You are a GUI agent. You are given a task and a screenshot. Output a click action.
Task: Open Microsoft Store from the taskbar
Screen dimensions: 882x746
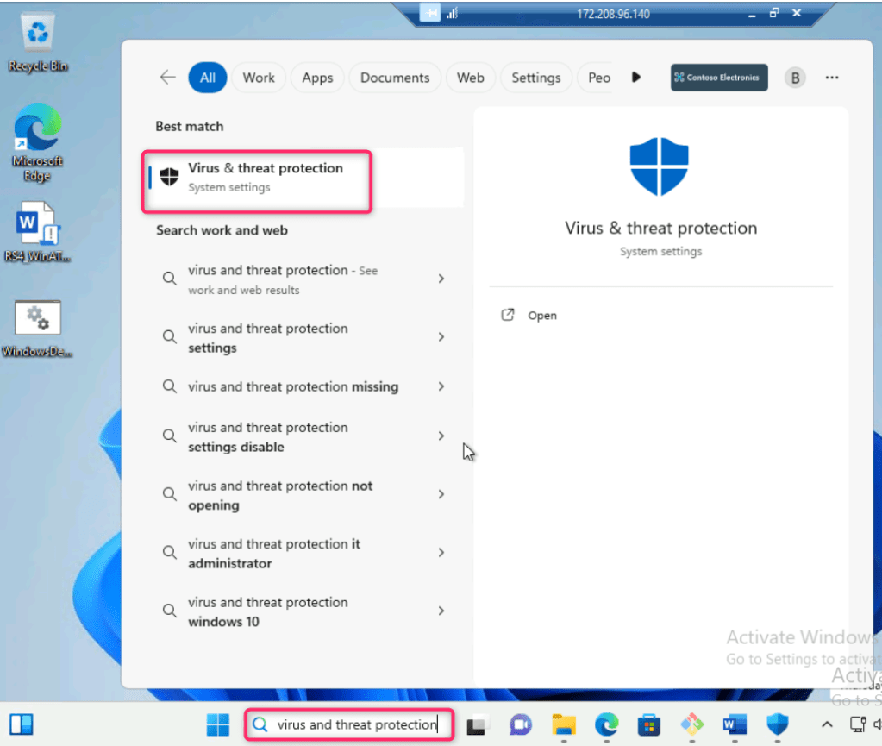pyautogui.click(x=648, y=724)
